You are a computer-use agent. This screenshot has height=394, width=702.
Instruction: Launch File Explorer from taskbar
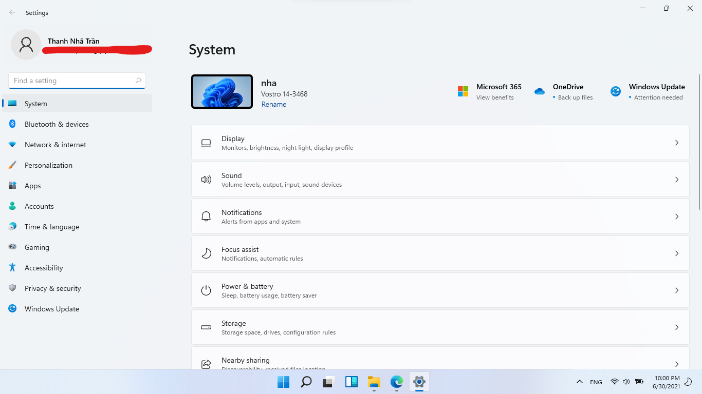pos(374,382)
